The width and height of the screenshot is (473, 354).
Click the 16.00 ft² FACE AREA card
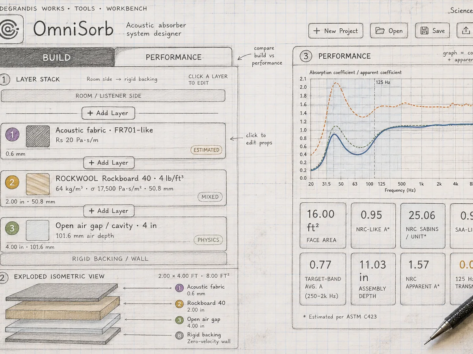click(323, 225)
